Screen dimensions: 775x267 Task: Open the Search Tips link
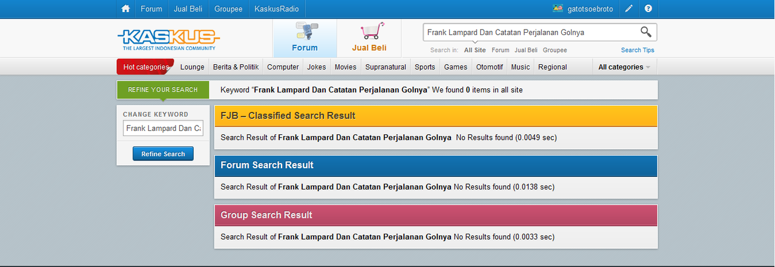click(x=638, y=50)
